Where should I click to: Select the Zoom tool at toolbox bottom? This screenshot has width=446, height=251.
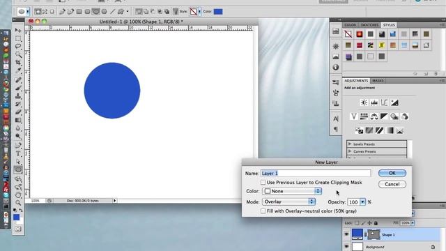coord(18,203)
